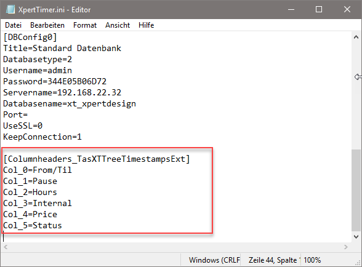Click the vertical scrollbar up arrow
Screen dimensions: 362x267
click(x=356, y=37)
